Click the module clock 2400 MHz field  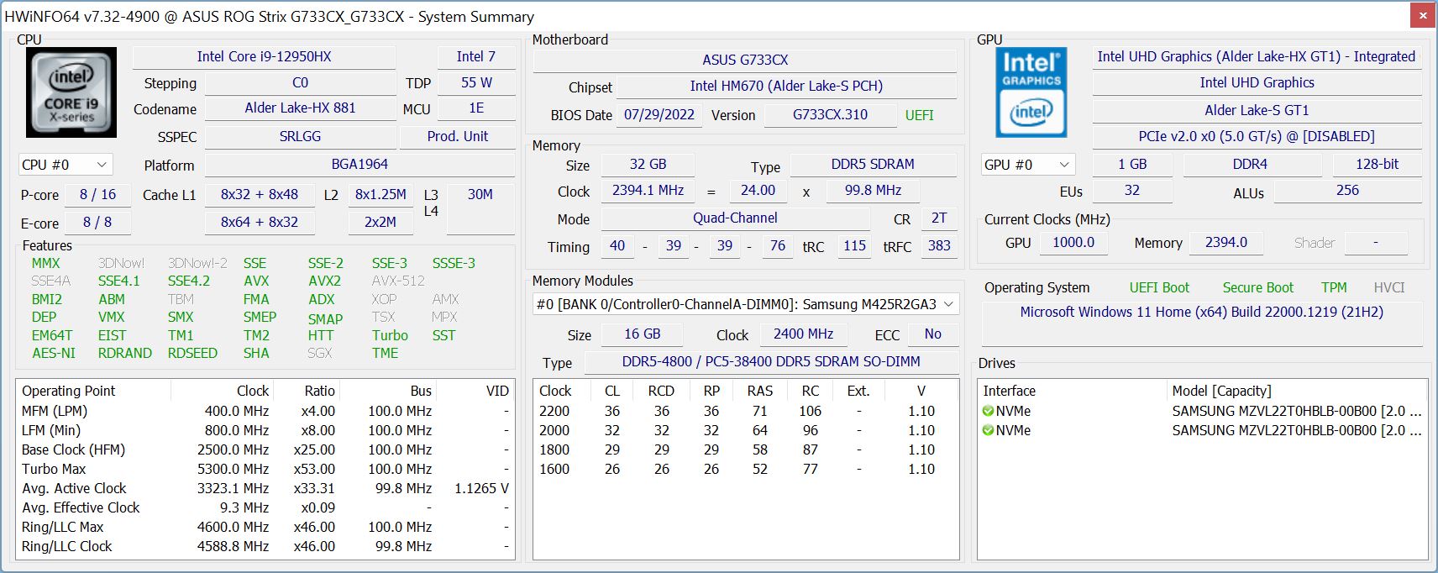point(803,334)
